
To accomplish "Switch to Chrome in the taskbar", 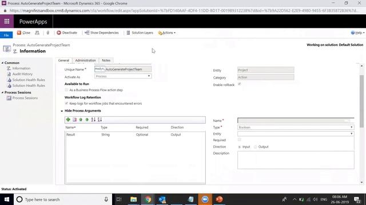I will click(148, 199).
